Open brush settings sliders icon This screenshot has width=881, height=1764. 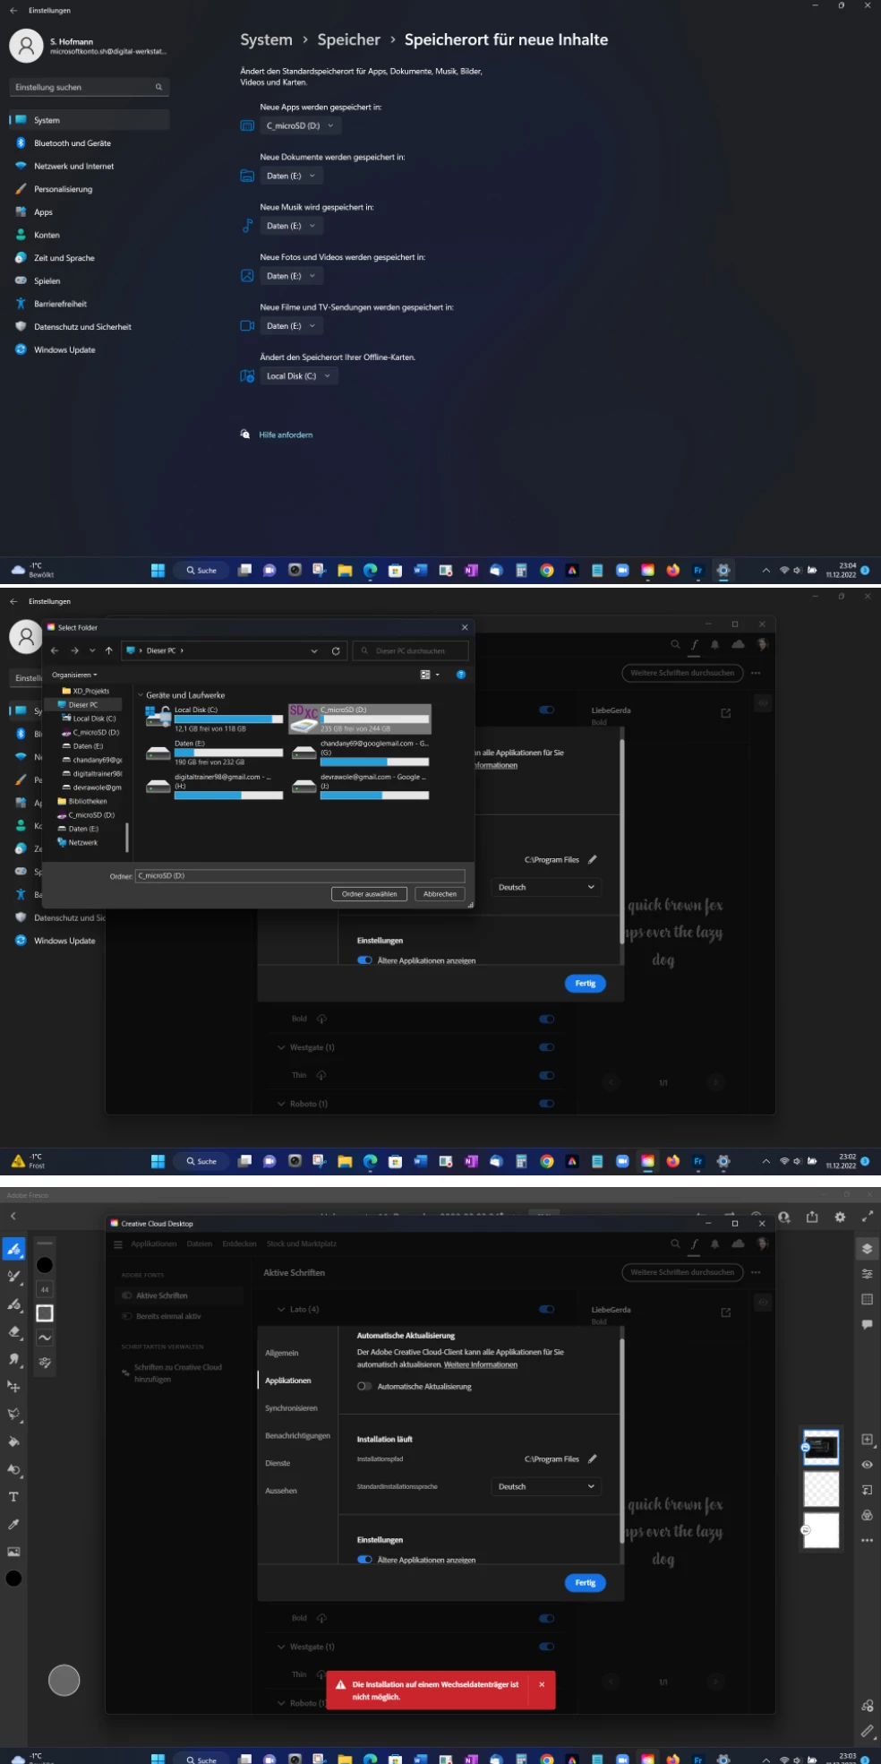(x=45, y=1362)
